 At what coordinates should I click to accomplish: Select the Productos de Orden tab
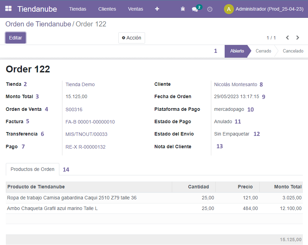[x=33, y=169]
